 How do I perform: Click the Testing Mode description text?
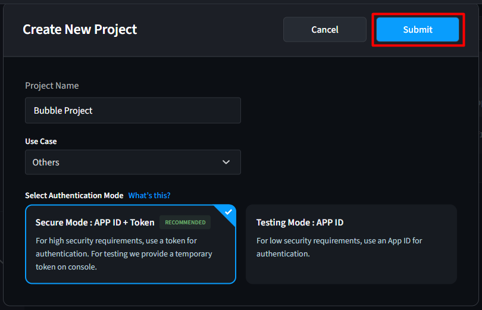click(339, 247)
